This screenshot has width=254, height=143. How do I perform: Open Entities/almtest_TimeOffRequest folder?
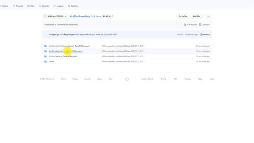click(63, 56)
